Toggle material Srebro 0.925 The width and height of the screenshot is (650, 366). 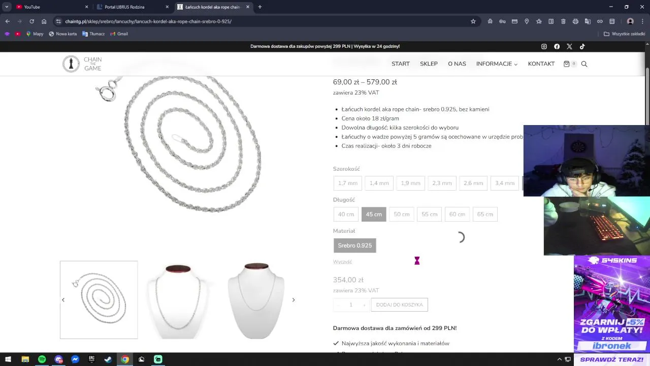(355, 245)
